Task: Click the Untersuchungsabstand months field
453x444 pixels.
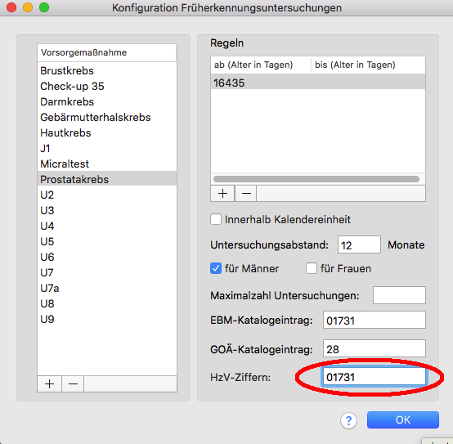Action: (x=359, y=244)
